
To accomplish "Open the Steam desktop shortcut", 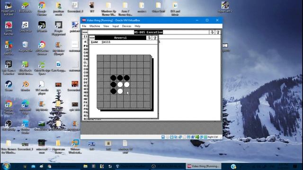I will click(9, 86).
